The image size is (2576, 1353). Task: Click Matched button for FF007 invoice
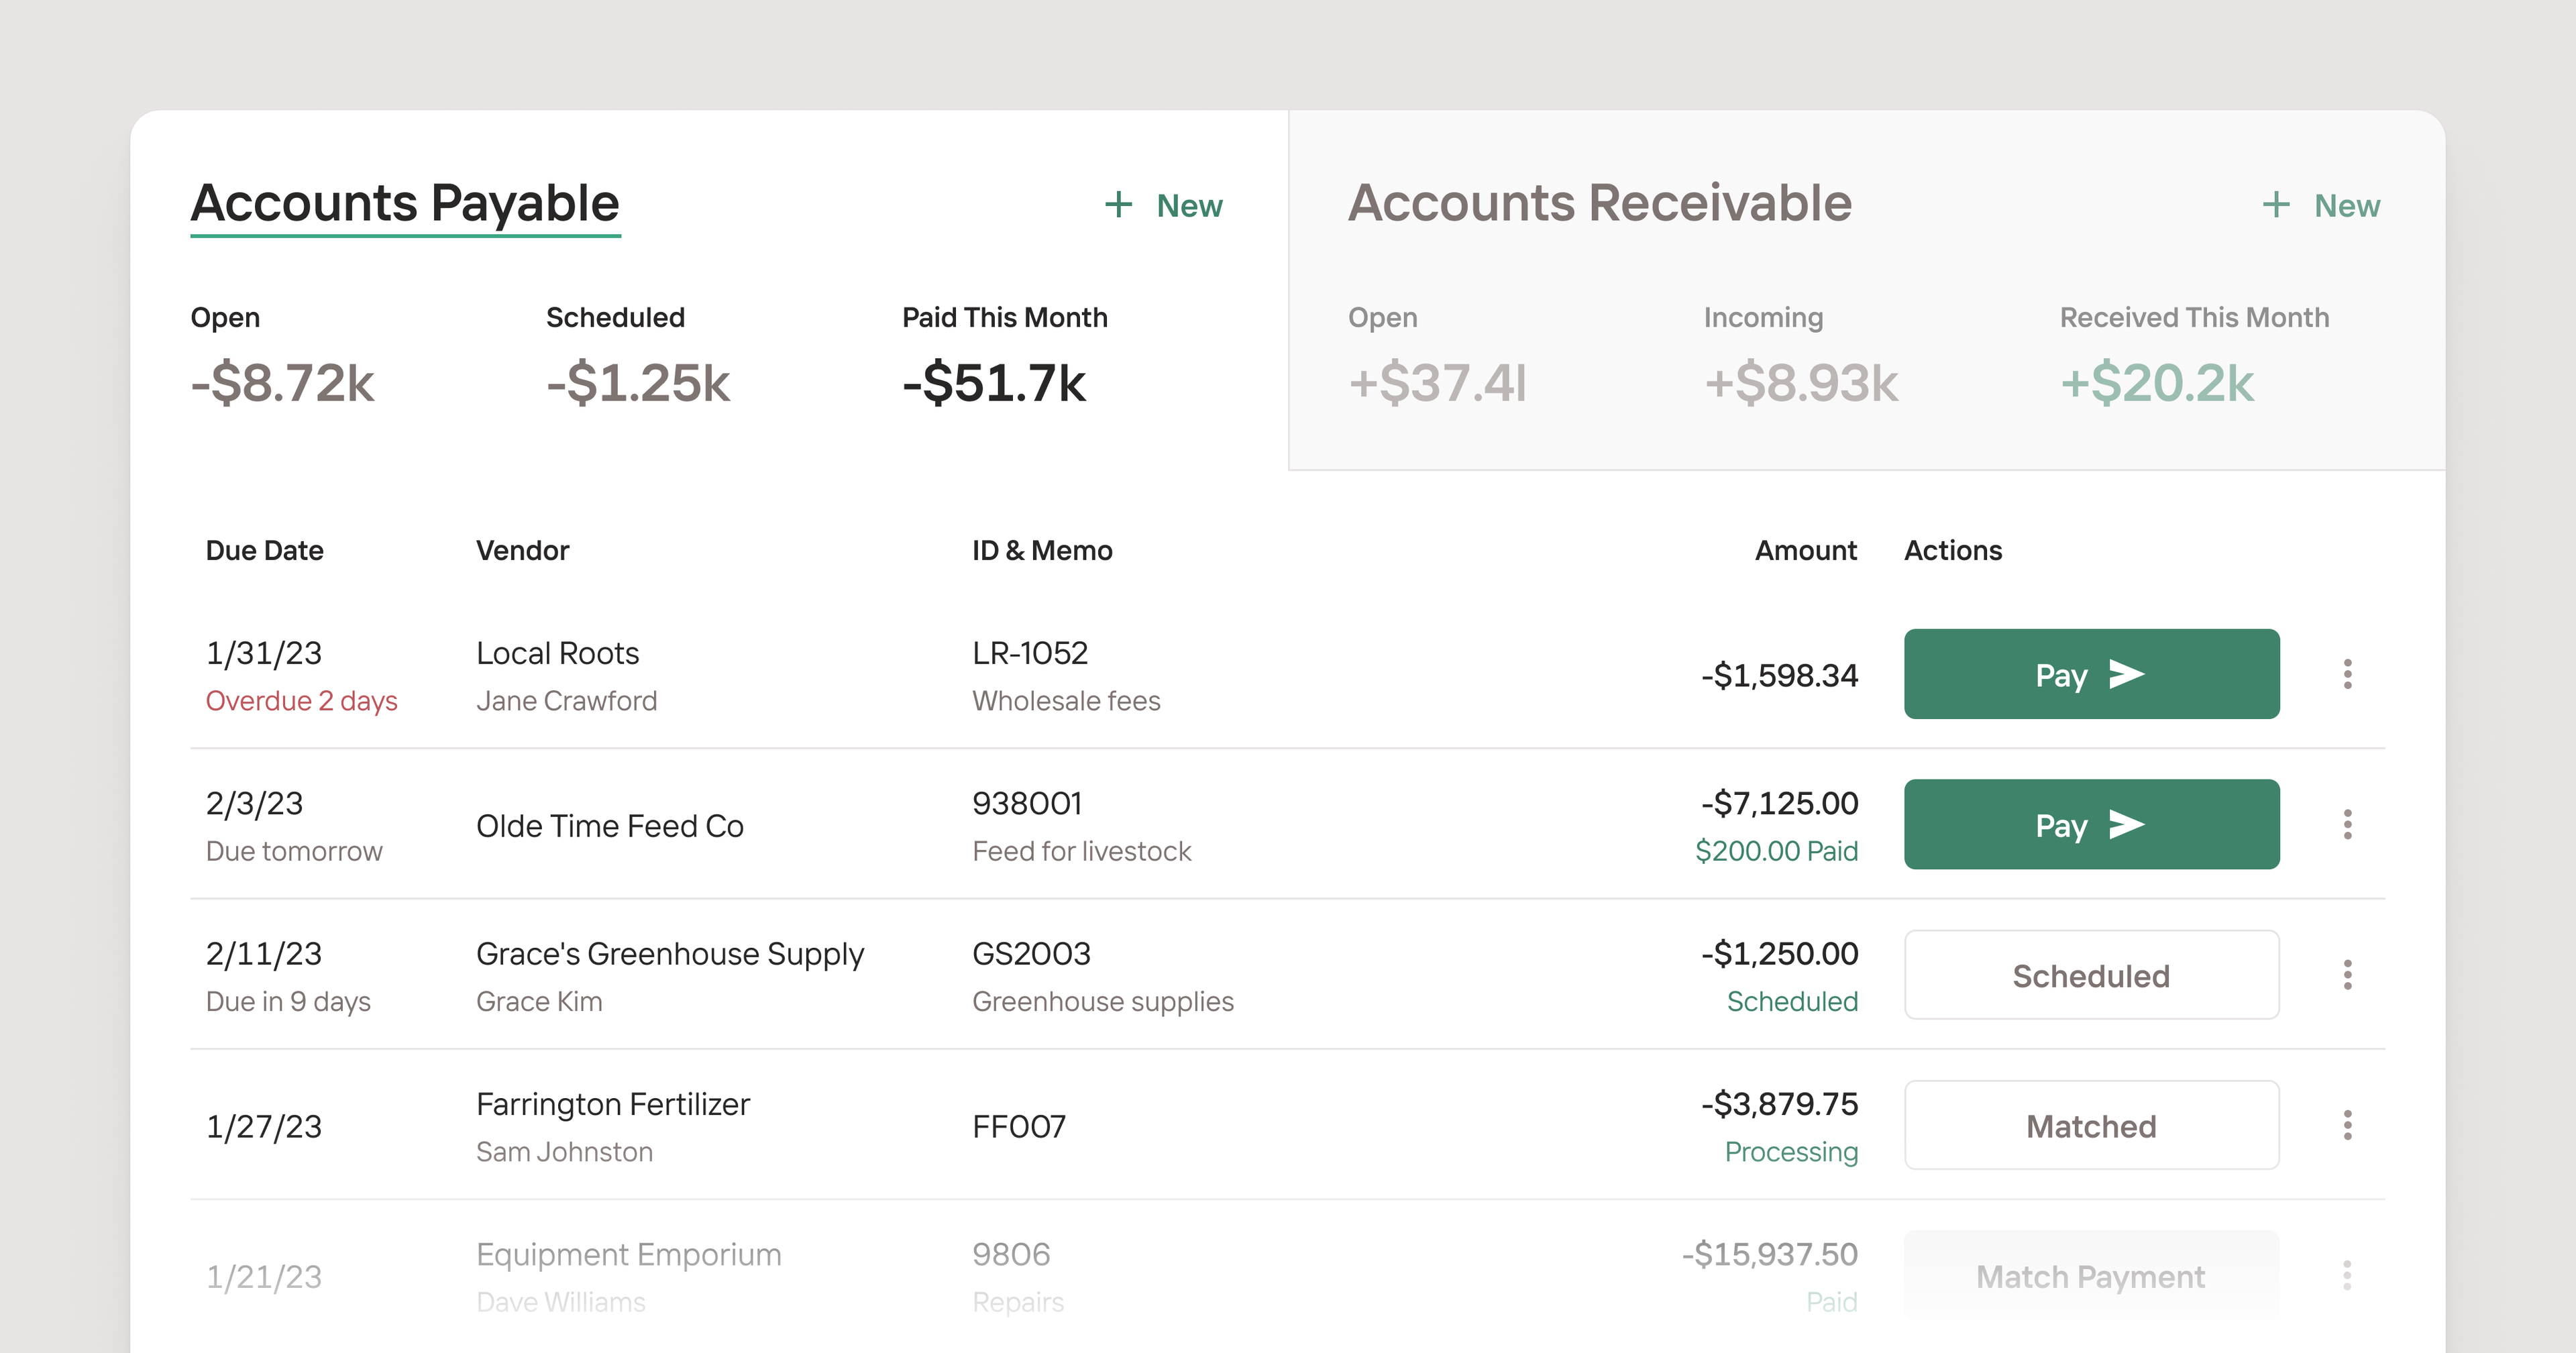pos(2091,1125)
